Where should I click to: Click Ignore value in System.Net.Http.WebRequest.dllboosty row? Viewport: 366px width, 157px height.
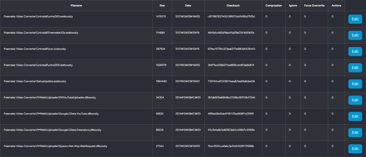coord(290,146)
